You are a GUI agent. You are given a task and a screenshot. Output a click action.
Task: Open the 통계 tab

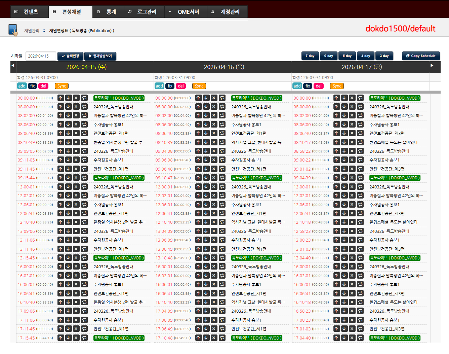point(108,12)
